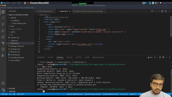The width and height of the screenshot is (172, 97).
Task: Open the AZURE panel tab
Action: tap(87, 57)
